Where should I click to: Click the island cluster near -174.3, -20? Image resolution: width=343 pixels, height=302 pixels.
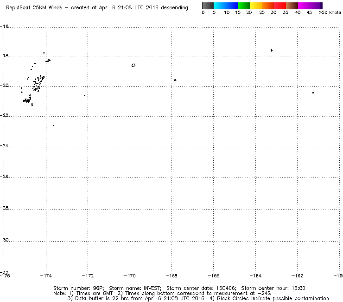click(38, 83)
